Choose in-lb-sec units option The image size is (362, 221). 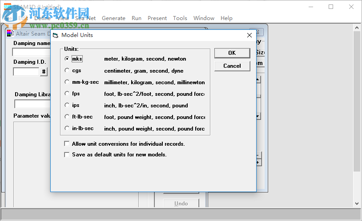67,128
